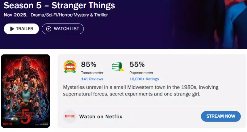Click the Certified Fresh tomato badge
Screen dimensions: 247x132
click(70, 67)
